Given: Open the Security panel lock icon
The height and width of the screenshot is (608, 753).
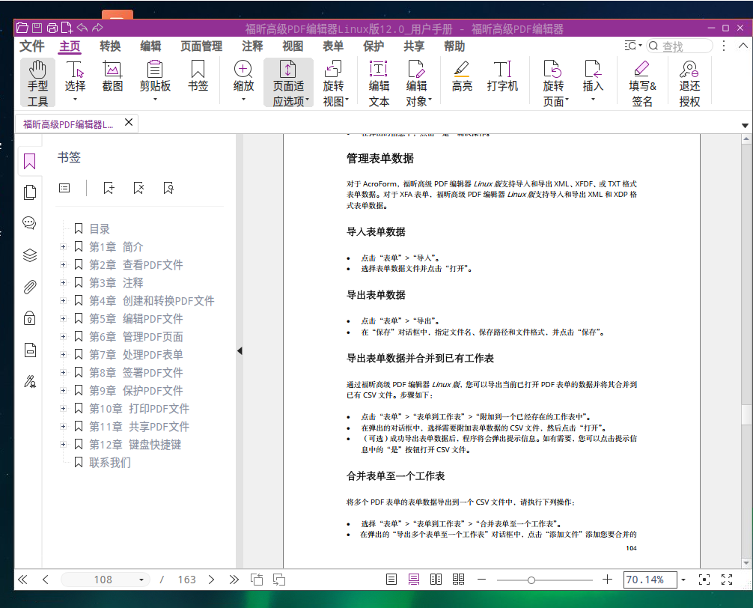Looking at the screenshot, I should coord(29,318).
